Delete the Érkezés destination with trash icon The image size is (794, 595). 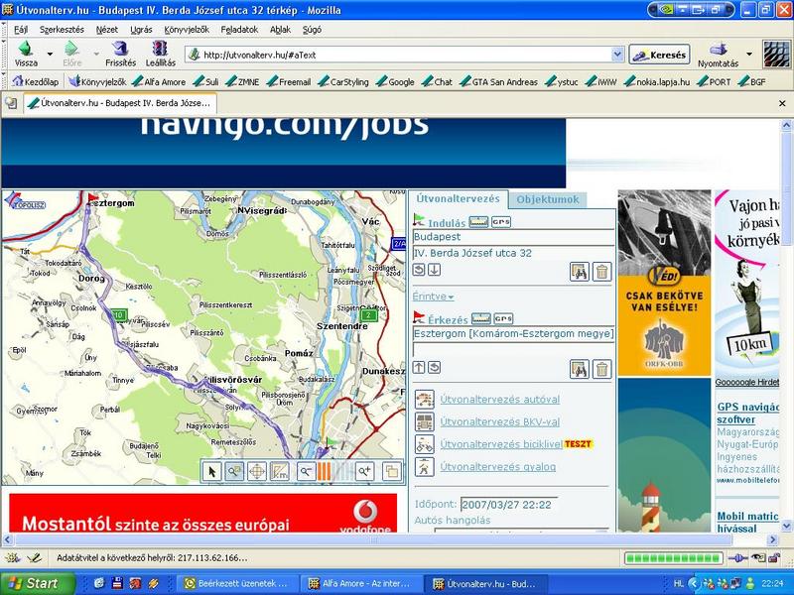pos(601,369)
